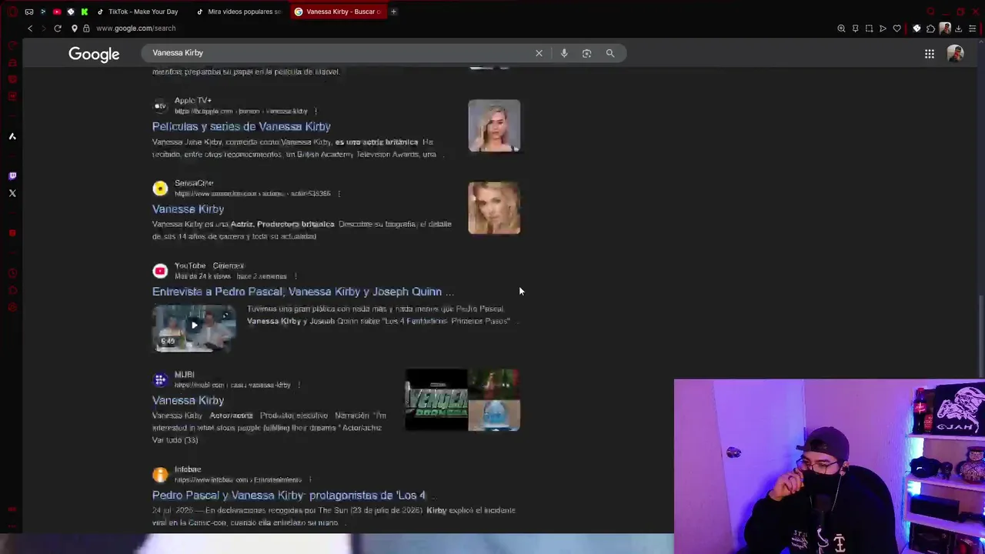The width and height of the screenshot is (985, 554).
Task: Add page to bookmarks with heart icon
Action: click(897, 28)
